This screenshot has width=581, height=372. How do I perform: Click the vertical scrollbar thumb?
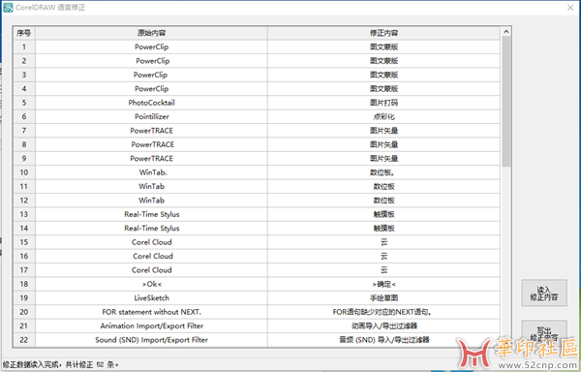click(506, 101)
